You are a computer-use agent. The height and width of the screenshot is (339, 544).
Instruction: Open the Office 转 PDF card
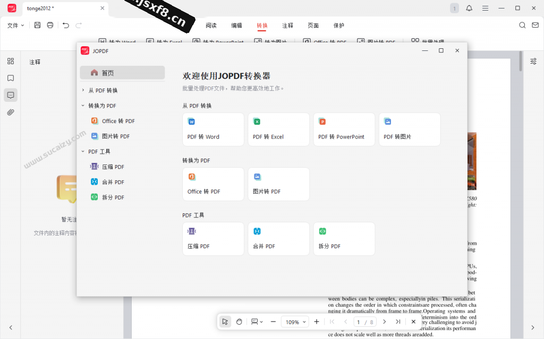[x=213, y=184]
